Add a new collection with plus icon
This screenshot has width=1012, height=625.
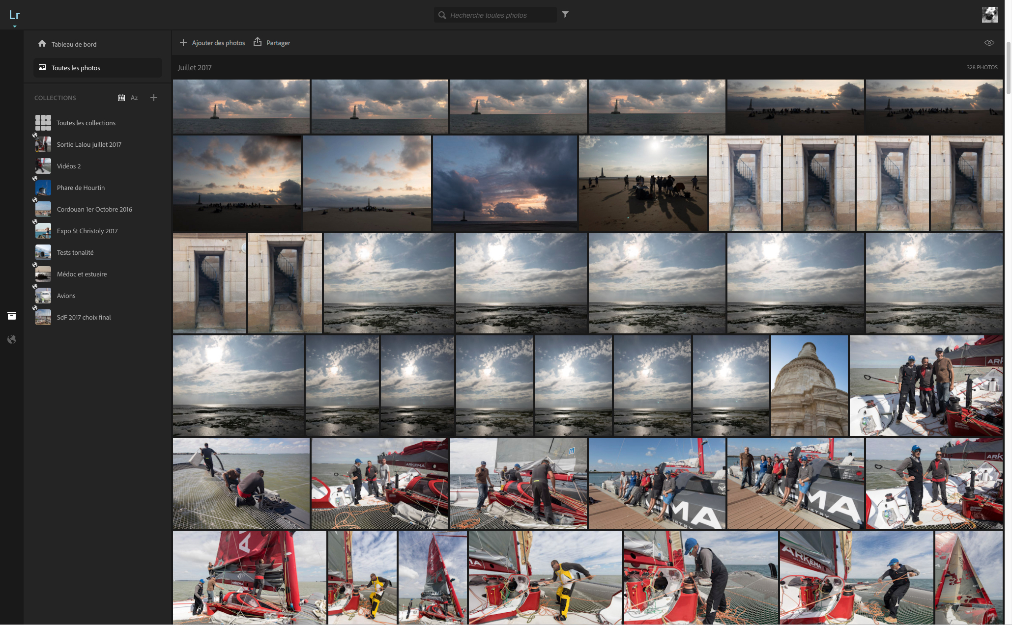click(x=154, y=98)
